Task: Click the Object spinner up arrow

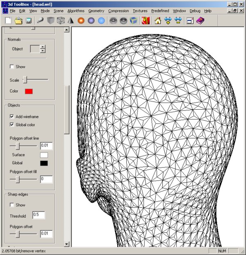Action: coord(43,47)
